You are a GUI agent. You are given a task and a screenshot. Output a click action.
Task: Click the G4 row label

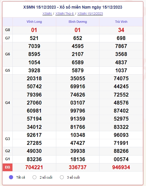pos(7,103)
